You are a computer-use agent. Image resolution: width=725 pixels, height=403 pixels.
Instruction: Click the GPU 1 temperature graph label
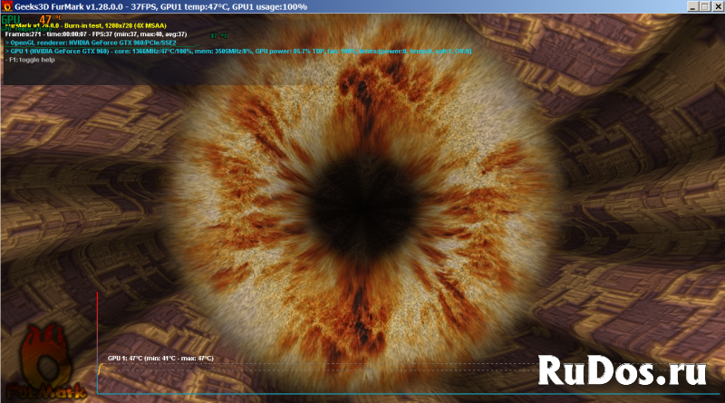tap(160, 359)
